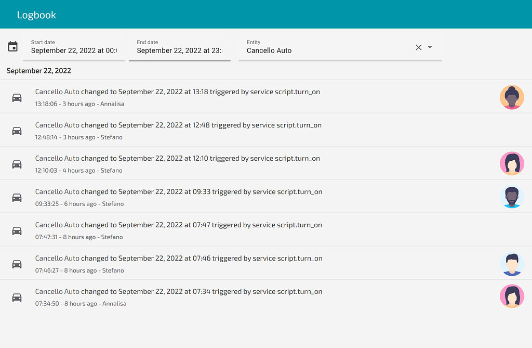This screenshot has height=348, width=532.
Task: Click the car icon on the 07:47 entry
Action: point(17,230)
